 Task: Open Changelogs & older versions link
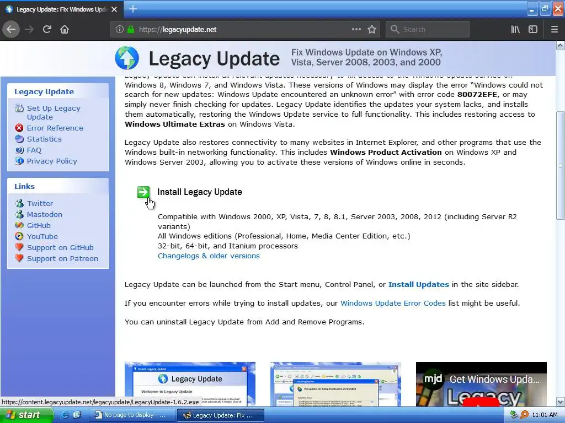209,256
